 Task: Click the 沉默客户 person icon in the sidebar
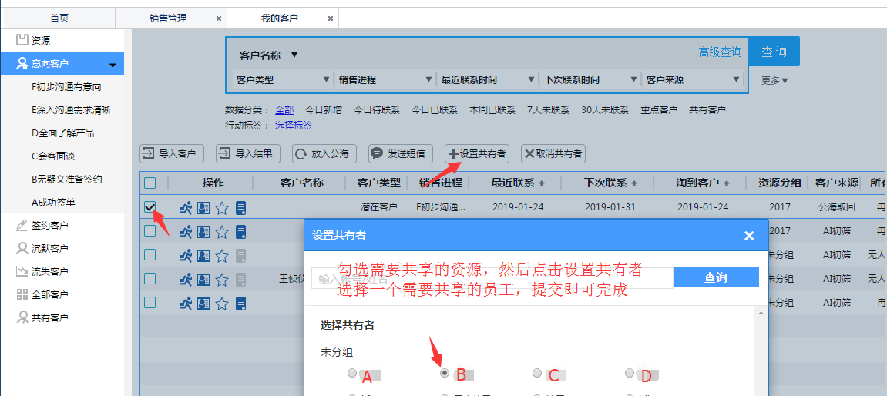tap(22, 248)
